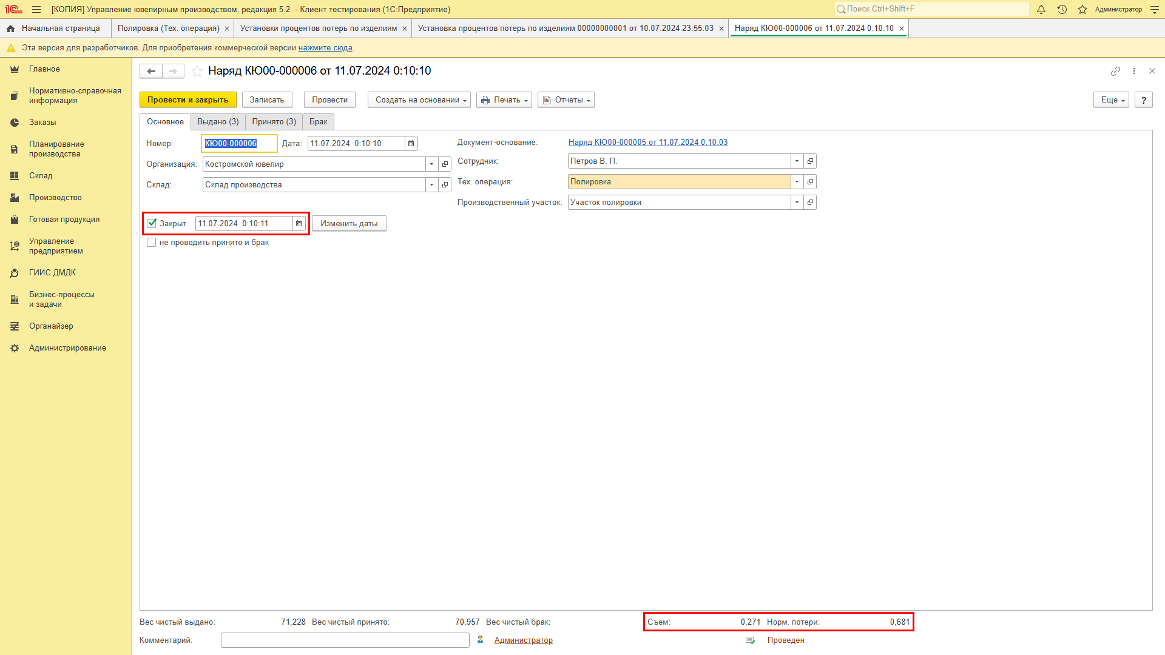Open history clock icon
Viewport: 1165px width, 655px height.
coord(1062,9)
